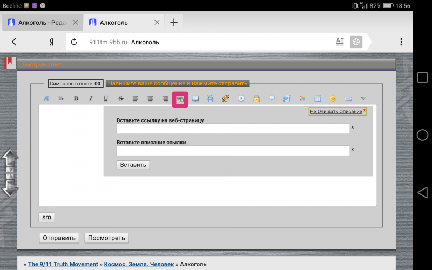Clear the link description field with x
The height and width of the screenshot is (270, 432).
pyautogui.click(x=353, y=149)
